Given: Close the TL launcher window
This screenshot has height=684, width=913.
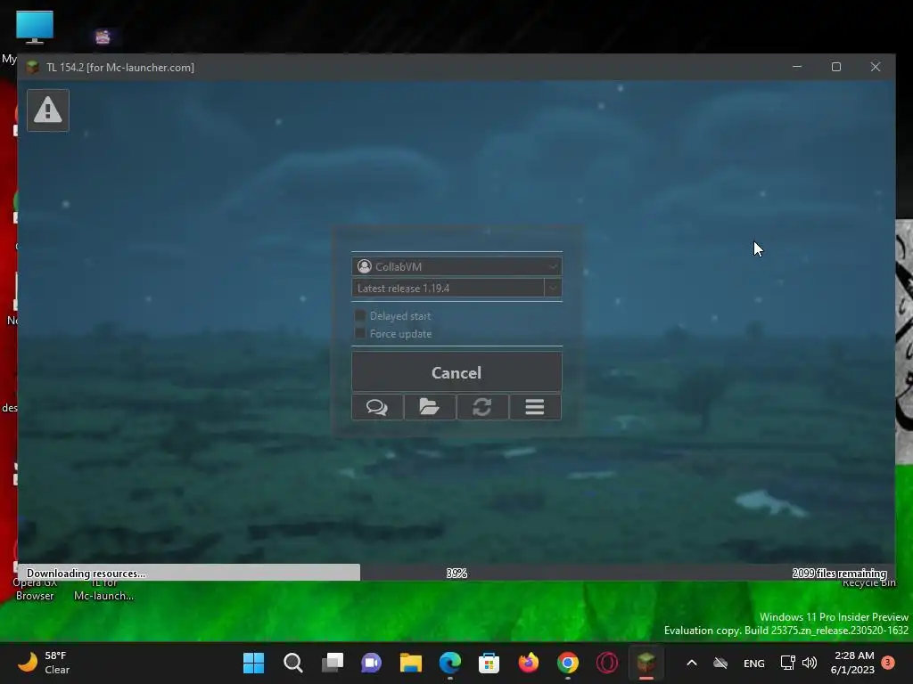Looking at the screenshot, I should click(876, 67).
